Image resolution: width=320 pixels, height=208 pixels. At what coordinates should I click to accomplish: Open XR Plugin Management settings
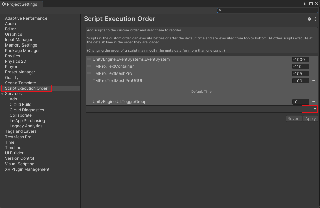(x=27, y=169)
